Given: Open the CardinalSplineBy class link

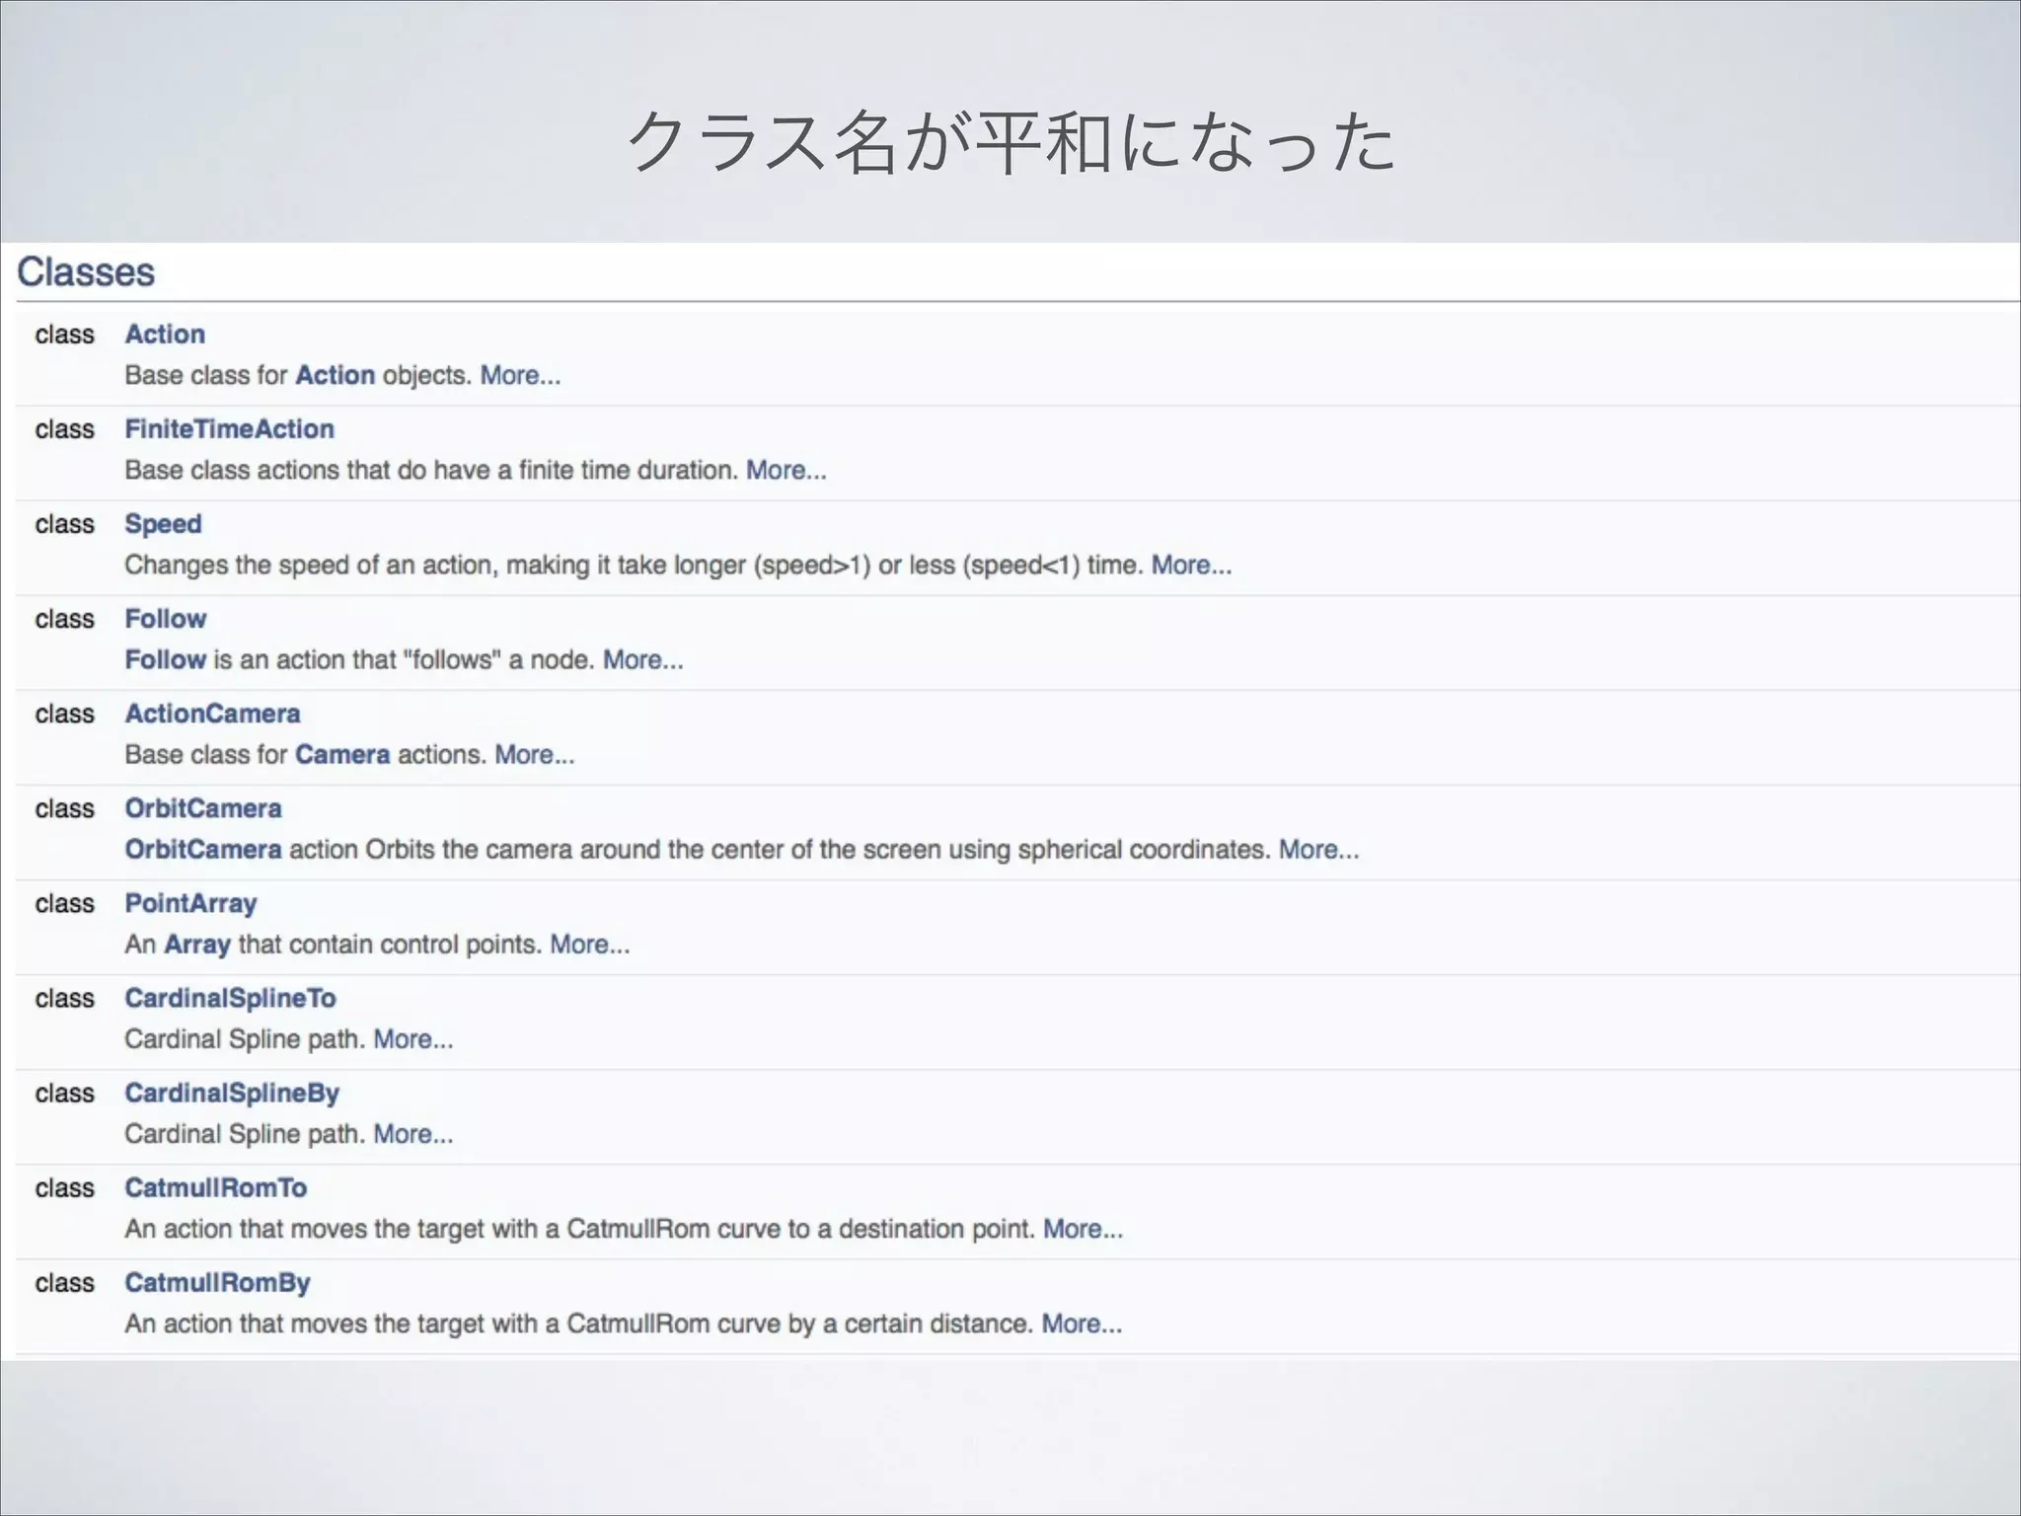Looking at the screenshot, I should click(x=232, y=1093).
